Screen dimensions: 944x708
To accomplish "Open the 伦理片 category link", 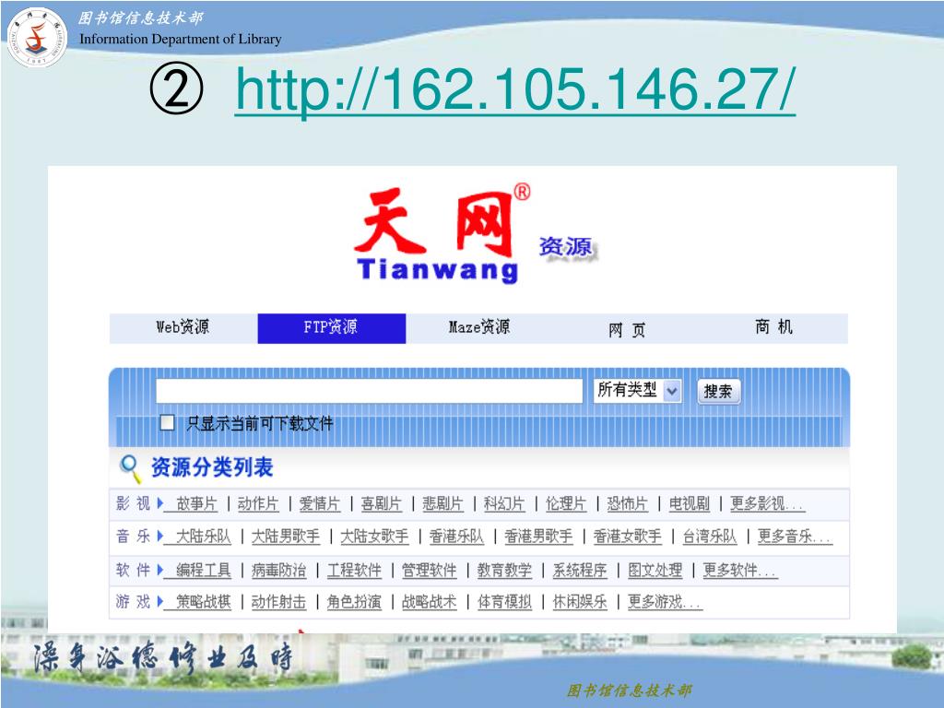I will (x=566, y=504).
